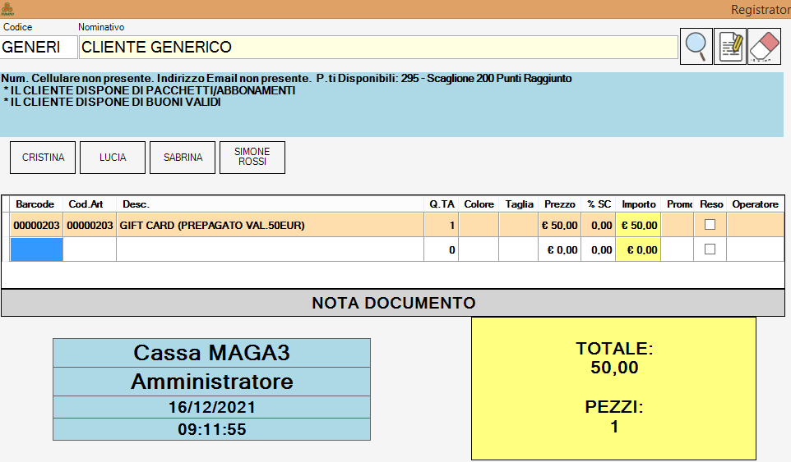Open the NOTA DOCUMENTO bar

(x=393, y=303)
